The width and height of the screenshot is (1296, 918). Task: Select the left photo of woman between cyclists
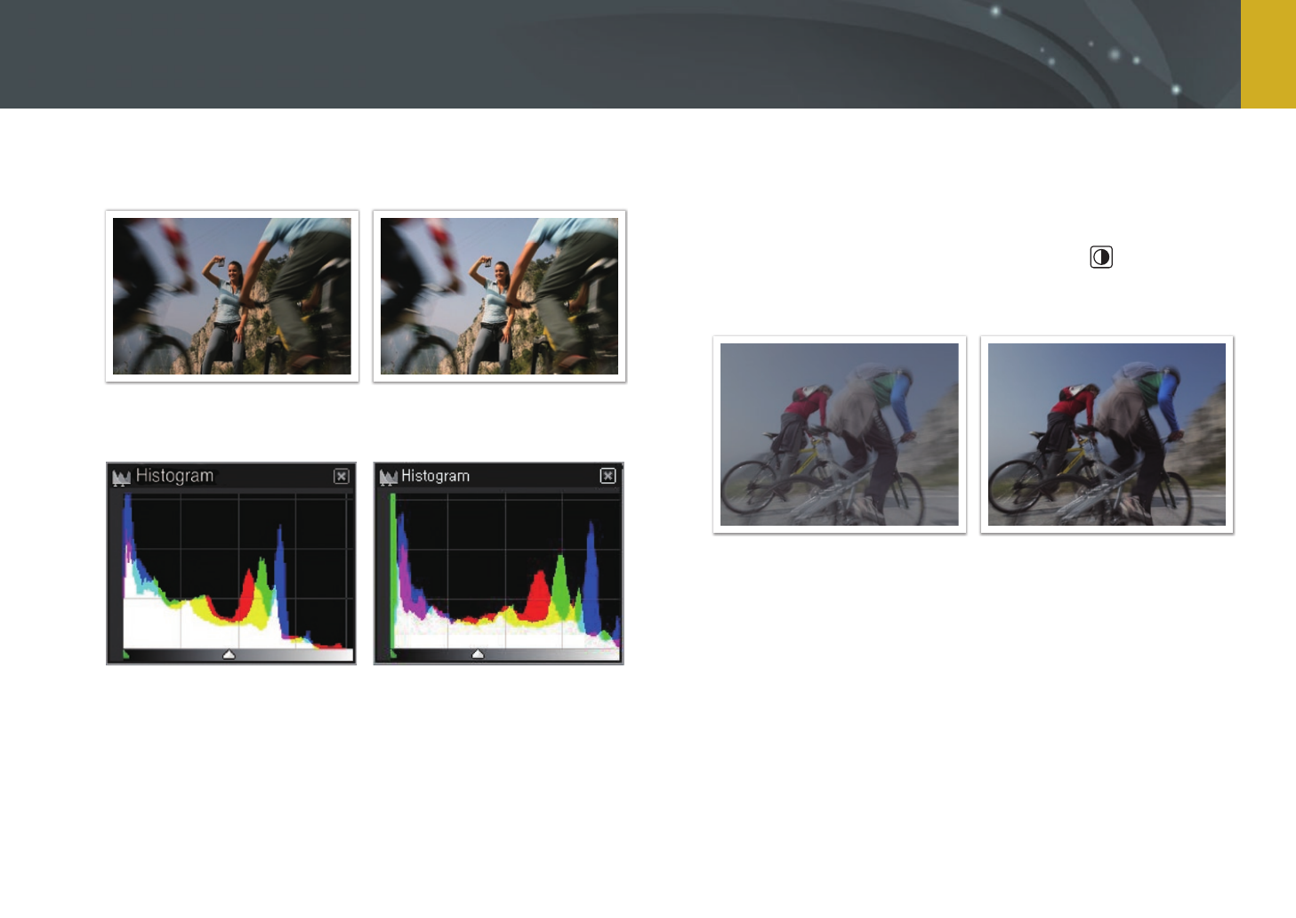coord(232,296)
